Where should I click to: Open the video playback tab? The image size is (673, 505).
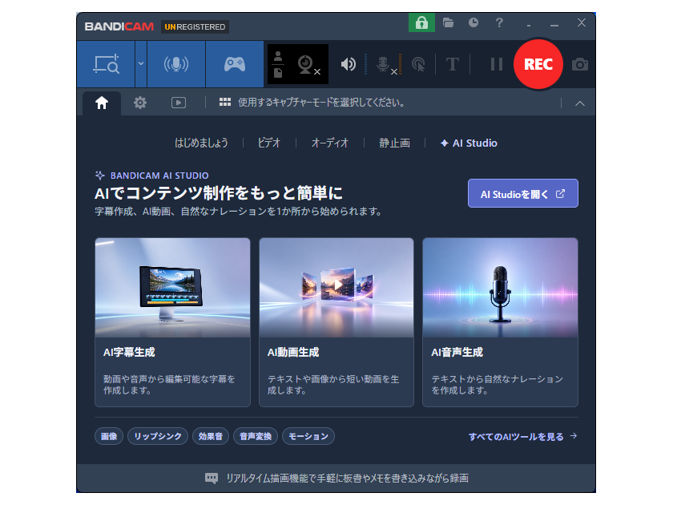(179, 103)
